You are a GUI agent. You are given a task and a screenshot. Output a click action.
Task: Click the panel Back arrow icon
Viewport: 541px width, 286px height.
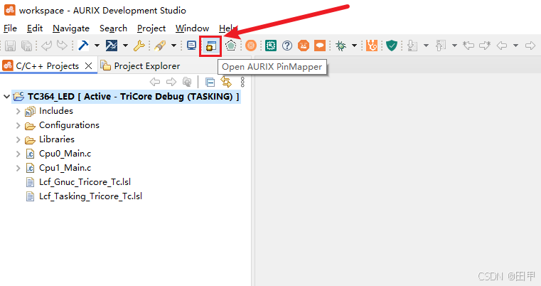[x=155, y=82]
